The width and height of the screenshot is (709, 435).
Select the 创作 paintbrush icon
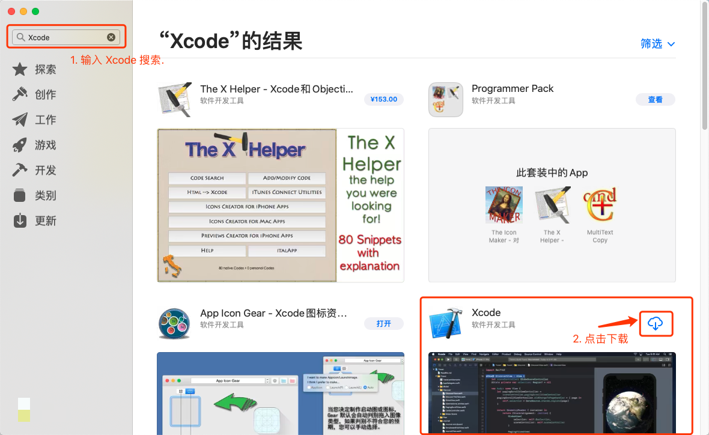click(19, 94)
